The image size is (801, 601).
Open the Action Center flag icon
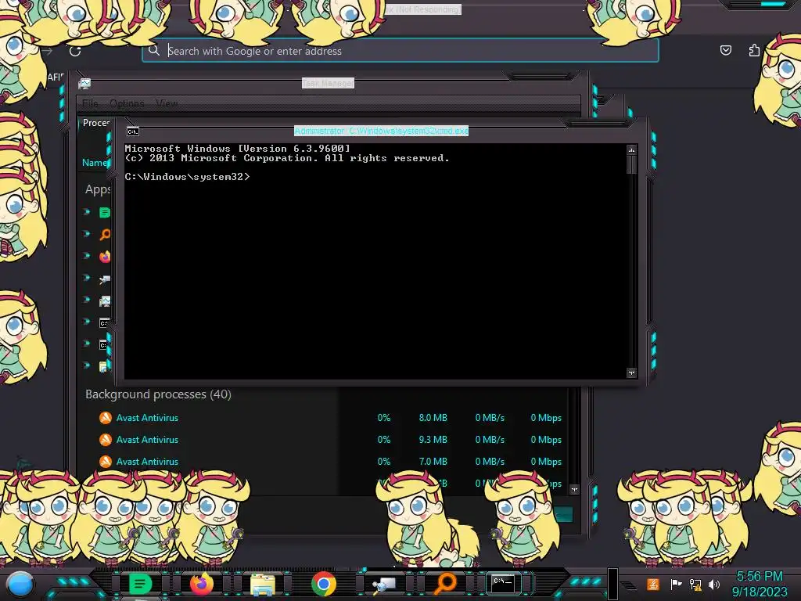(676, 584)
